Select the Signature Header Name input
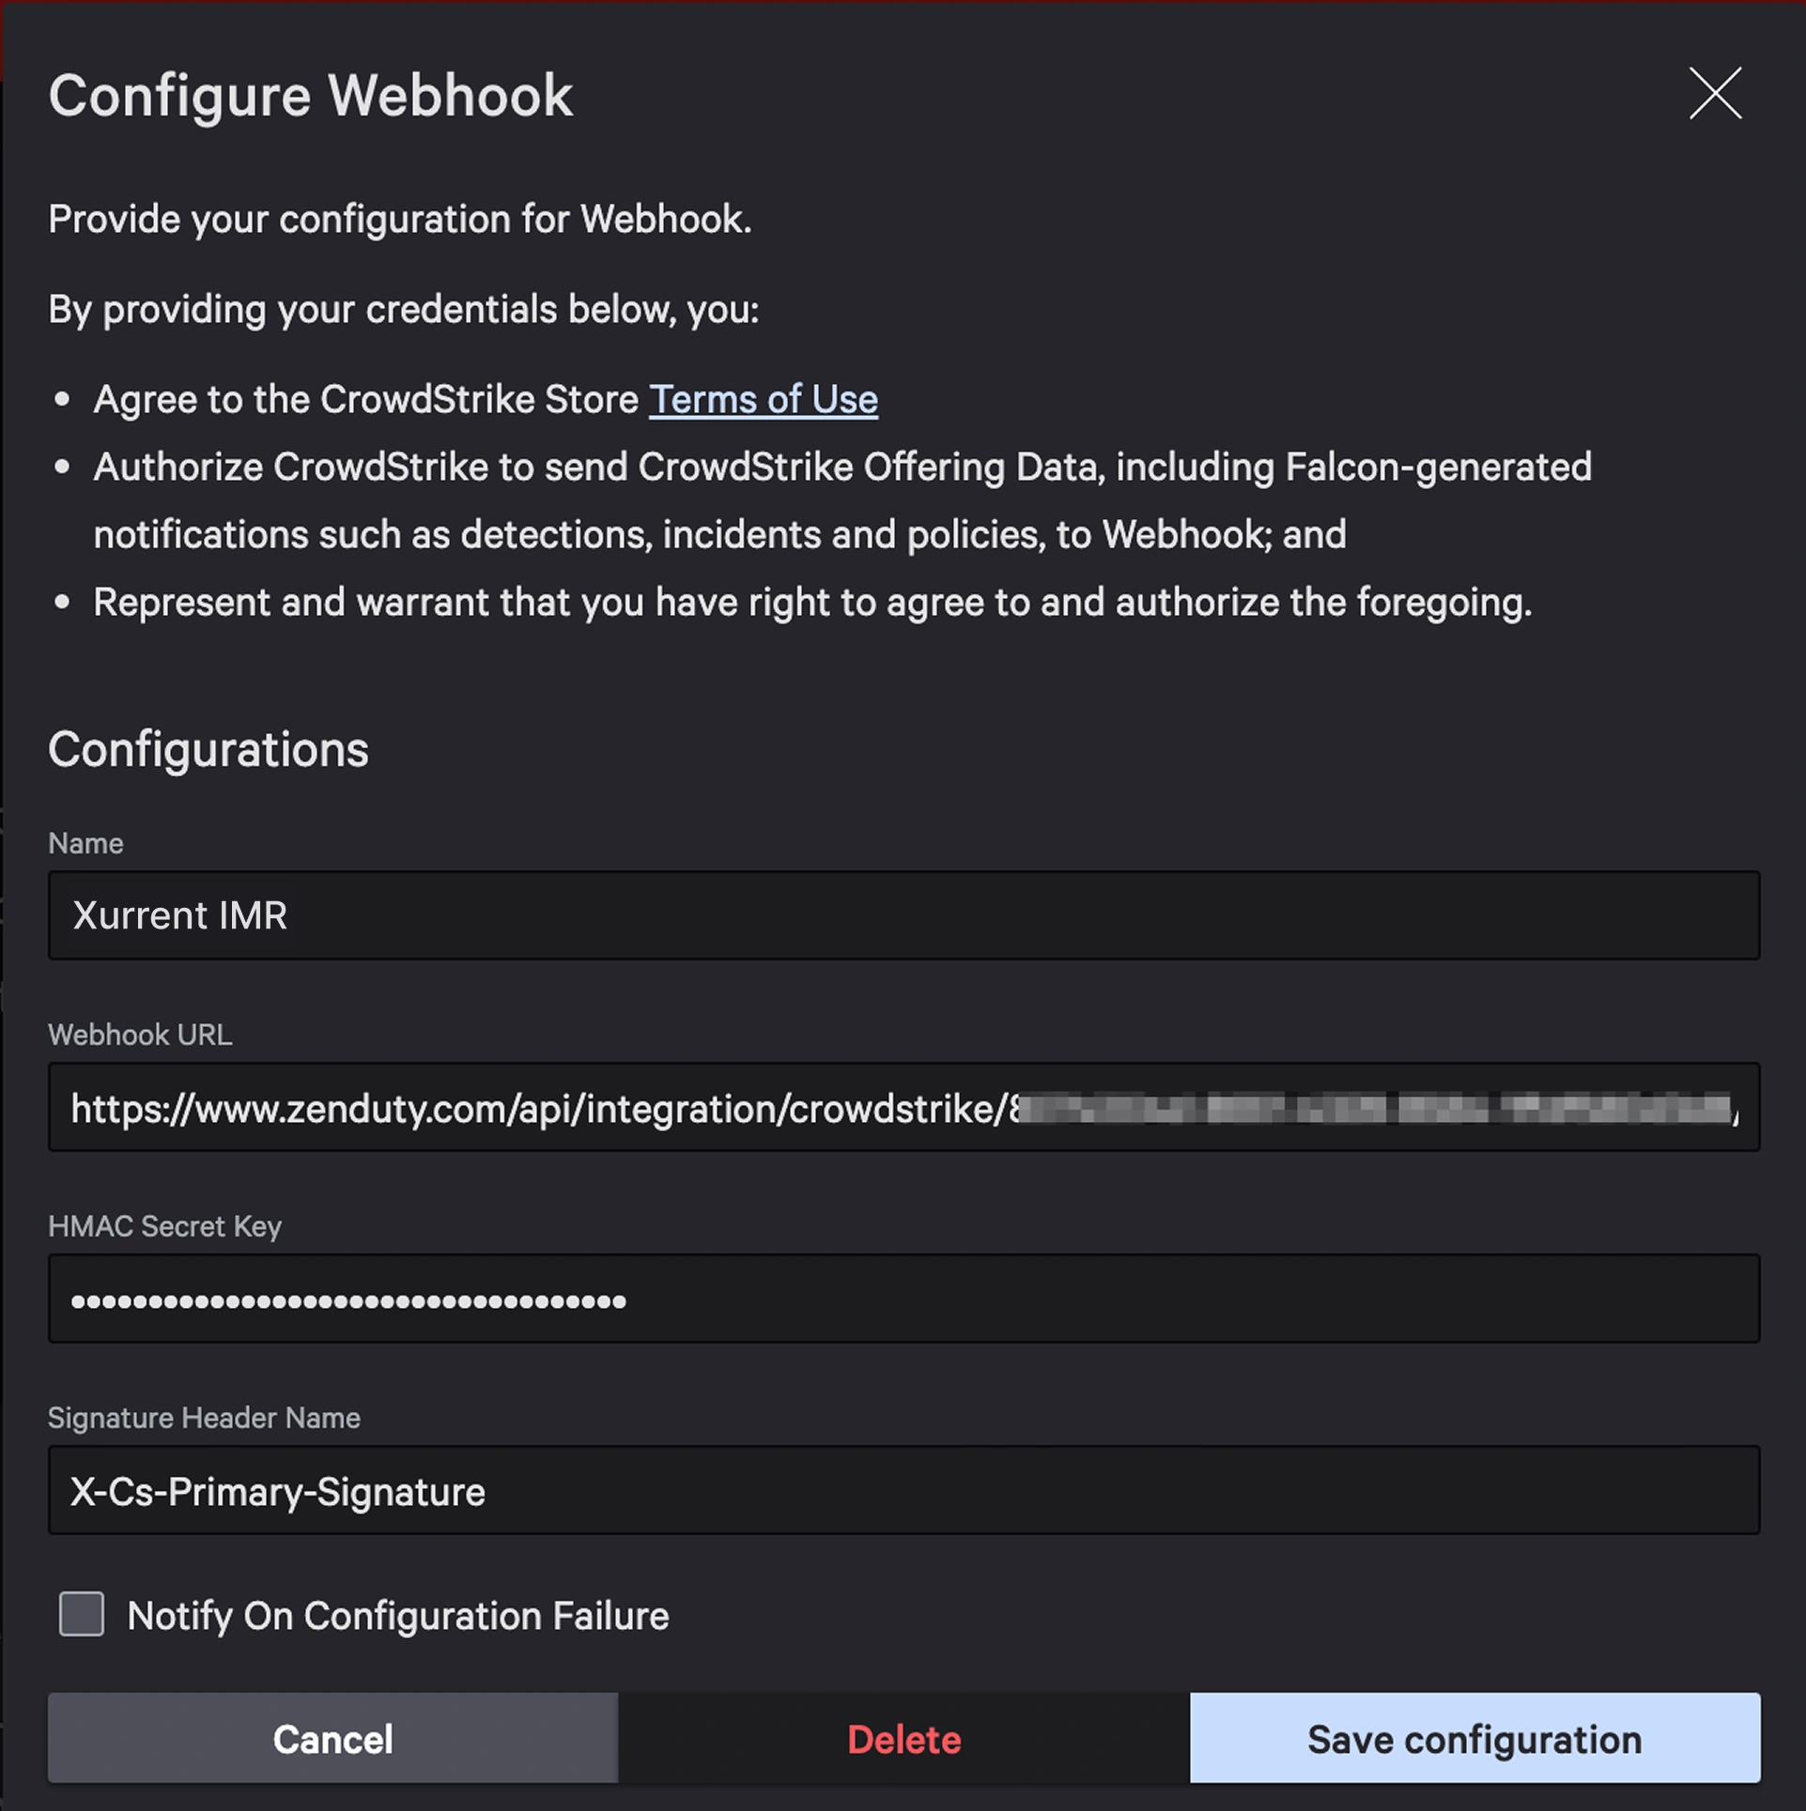 pos(903,1491)
